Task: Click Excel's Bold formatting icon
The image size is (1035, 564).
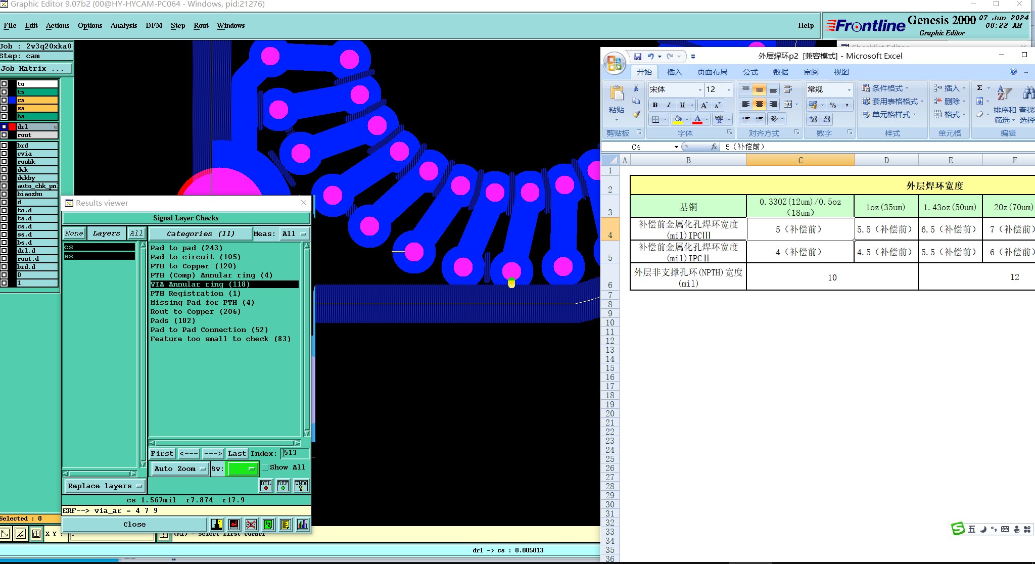Action: [655, 105]
